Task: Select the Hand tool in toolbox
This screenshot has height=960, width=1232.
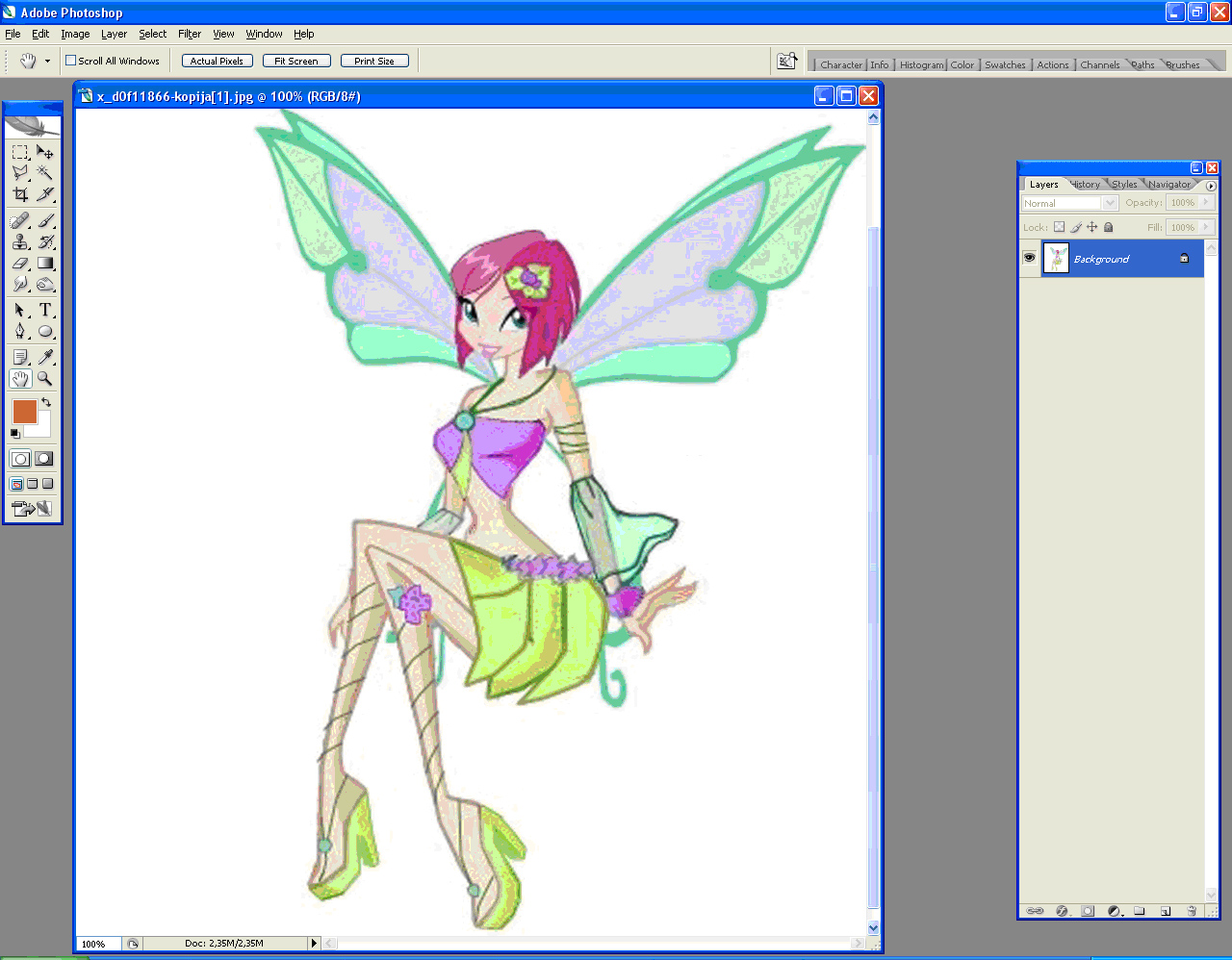Action: [x=20, y=379]
